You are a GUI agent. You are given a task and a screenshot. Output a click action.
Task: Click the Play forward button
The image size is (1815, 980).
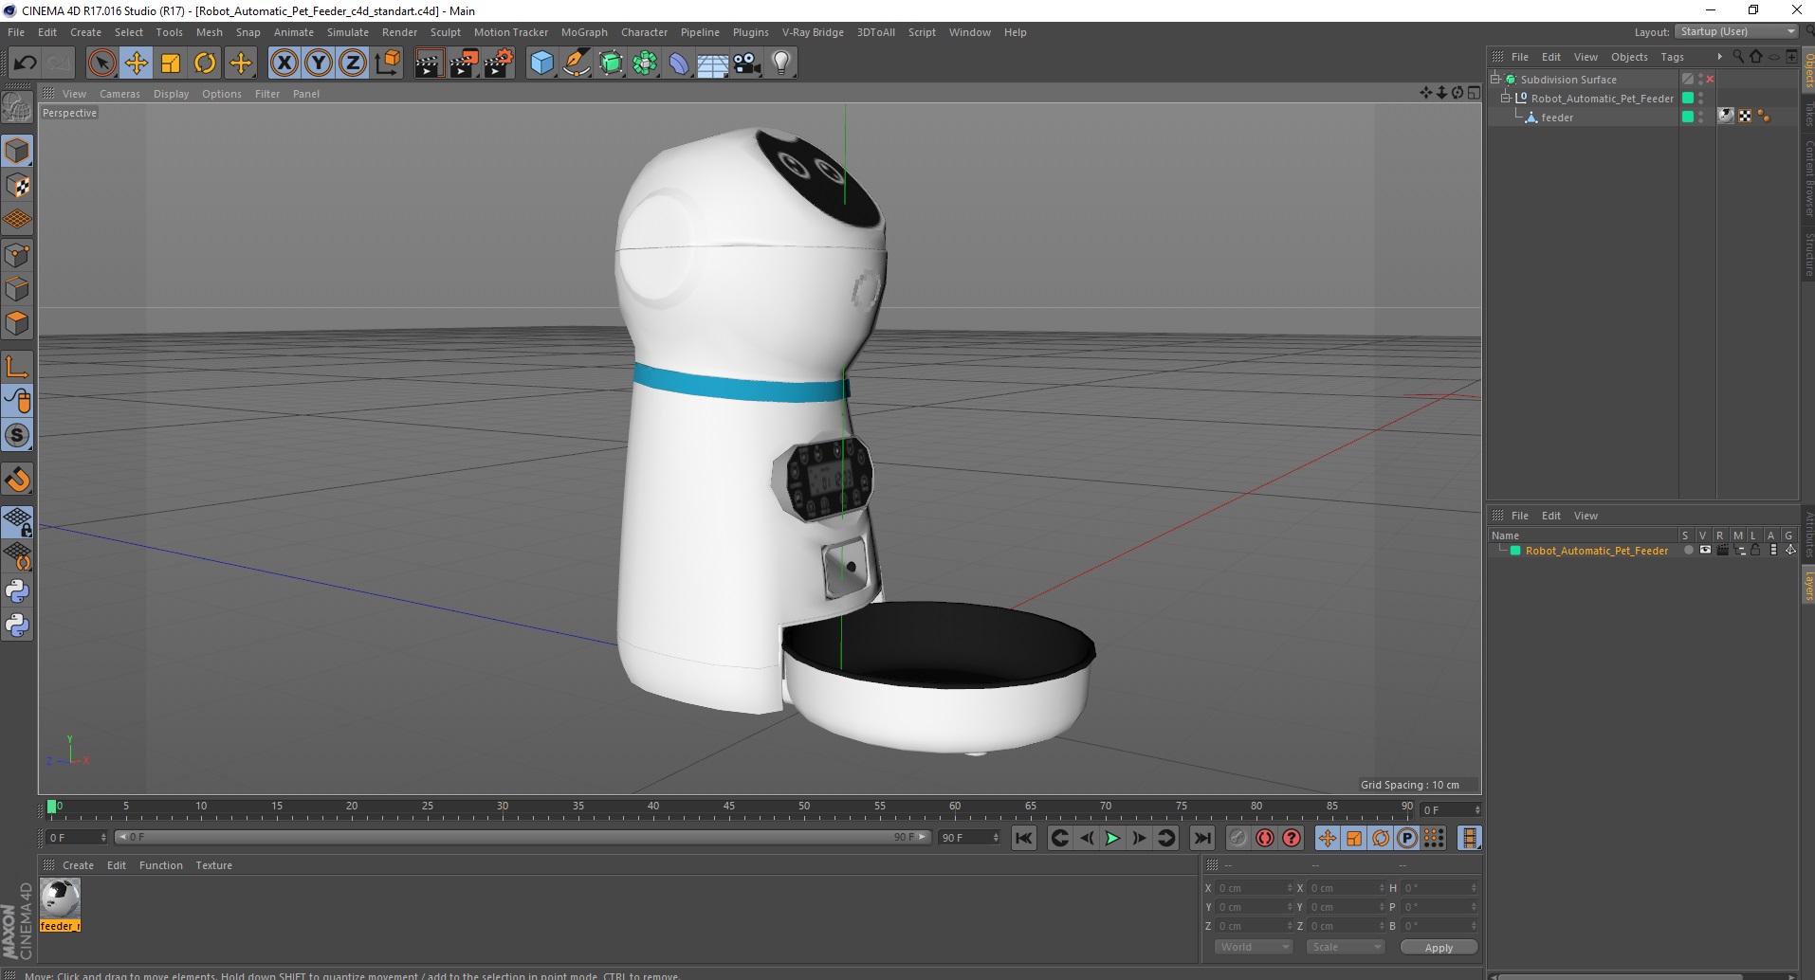point(1112,838)
